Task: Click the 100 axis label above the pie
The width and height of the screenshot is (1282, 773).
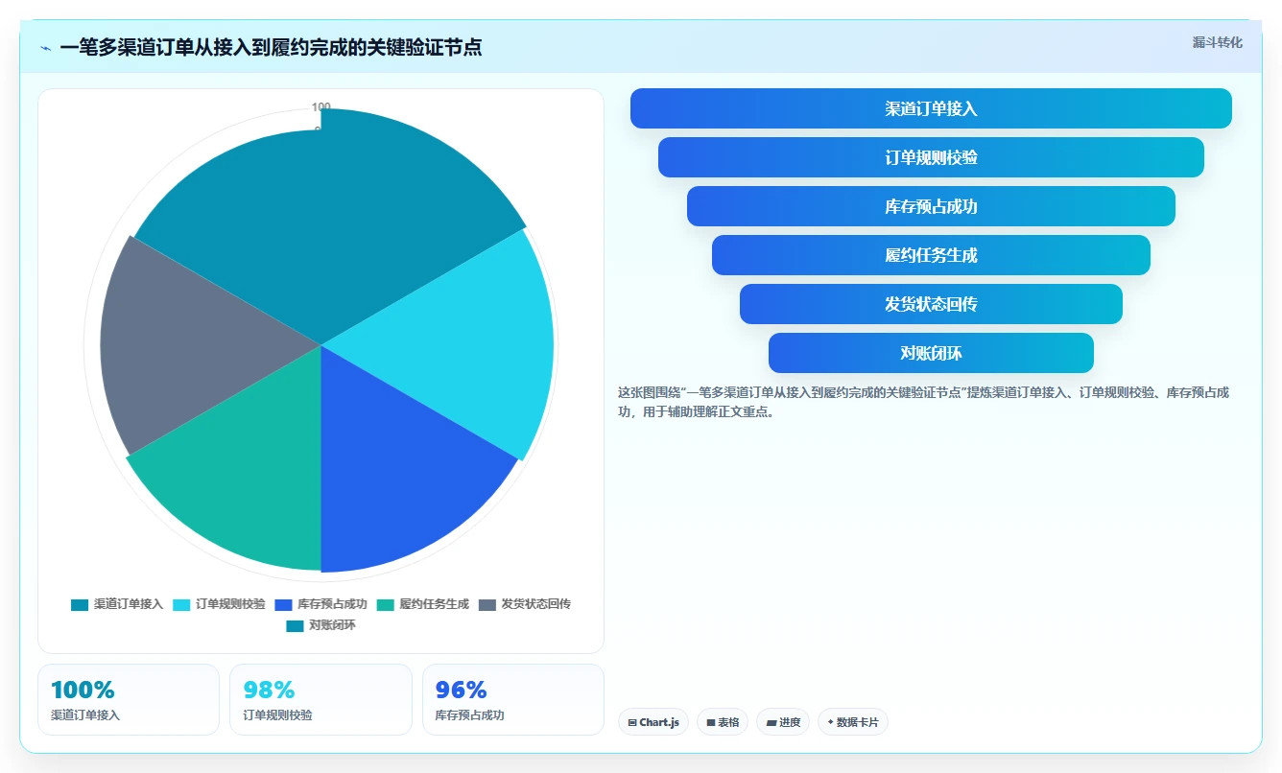Action: tap(321, 106)
